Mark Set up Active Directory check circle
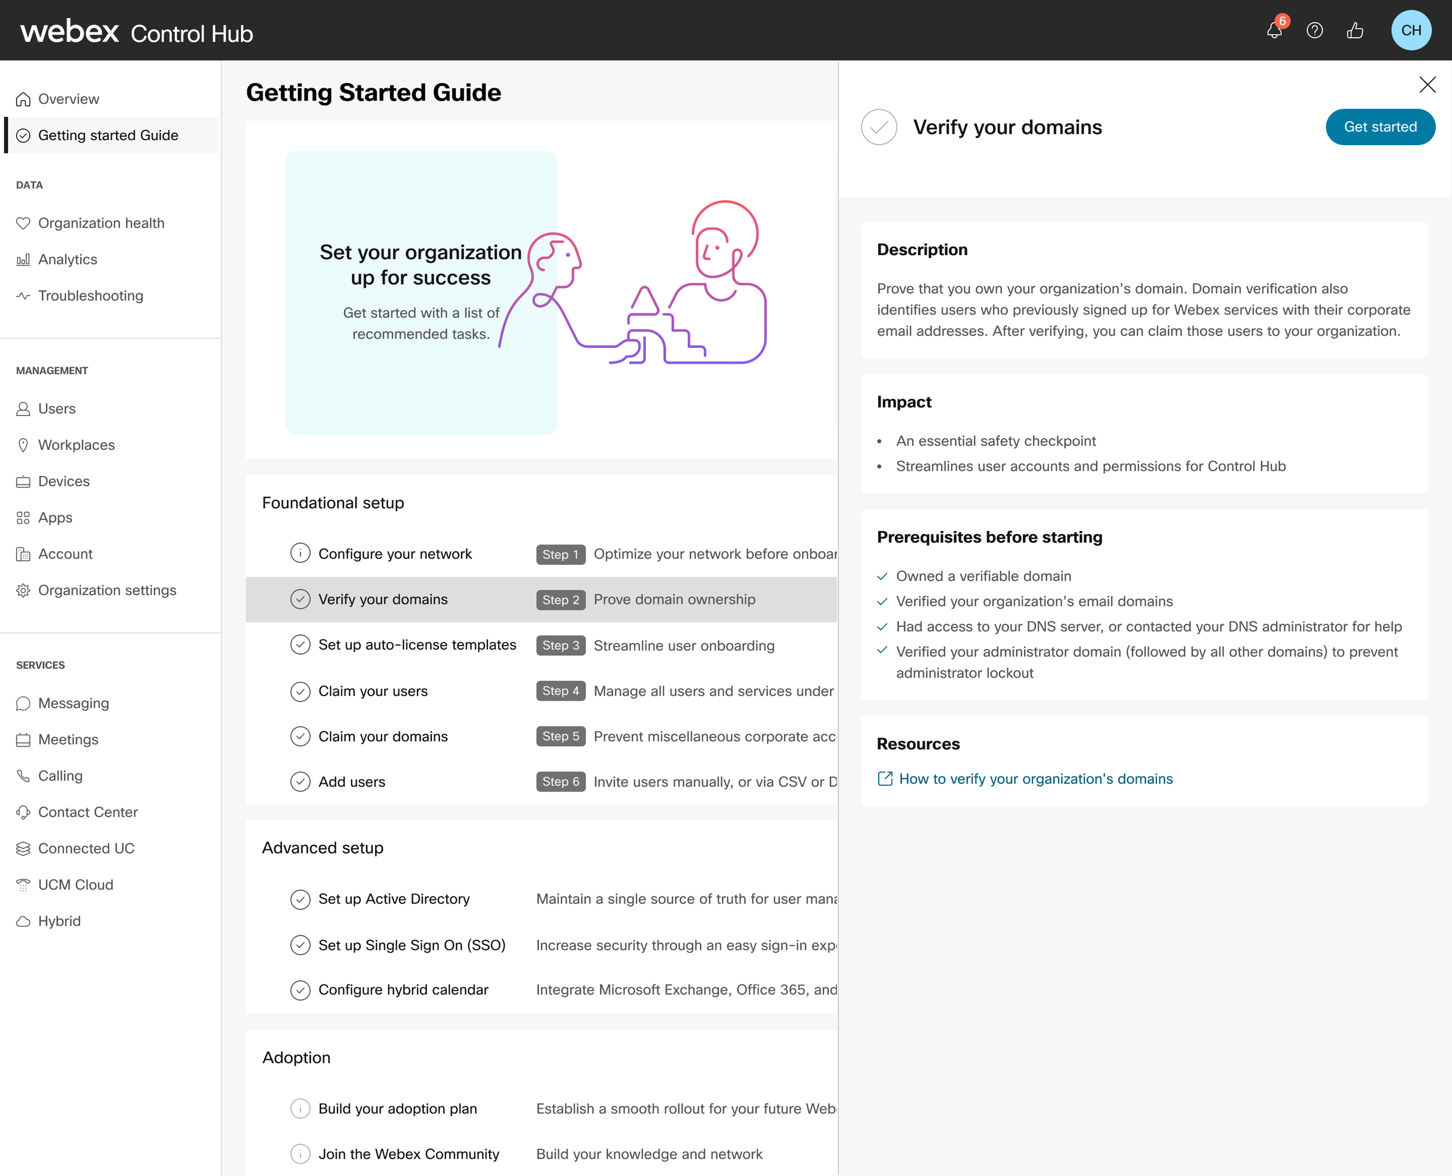The width and height of the screenshot is (1452, 1176). [300, 899]
